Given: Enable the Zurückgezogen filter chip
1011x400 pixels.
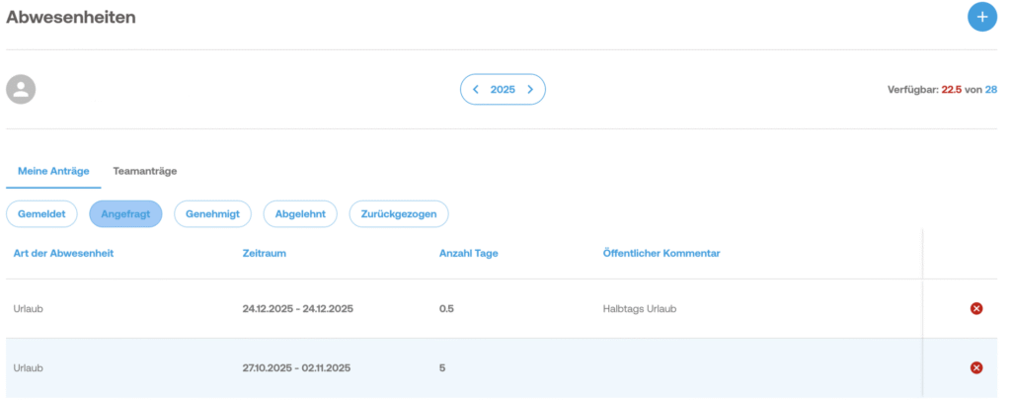Looking at the screenshot, I should pyautogui.click(x=399, y=213).
